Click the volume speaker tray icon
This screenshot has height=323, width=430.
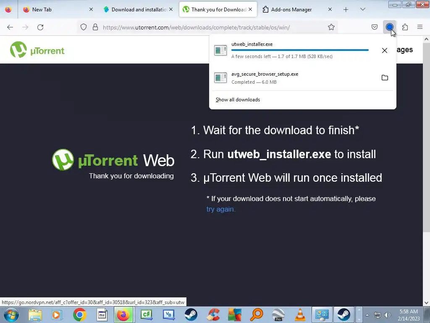387,315
